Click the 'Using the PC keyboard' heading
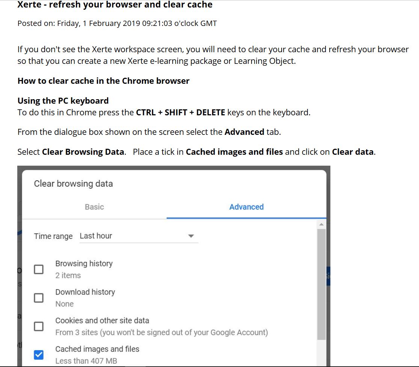419x367 pixels. (63, 101)
